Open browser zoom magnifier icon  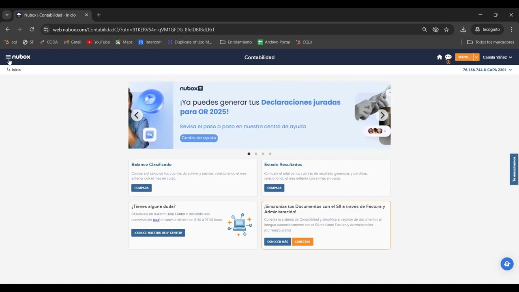[425, 30]
